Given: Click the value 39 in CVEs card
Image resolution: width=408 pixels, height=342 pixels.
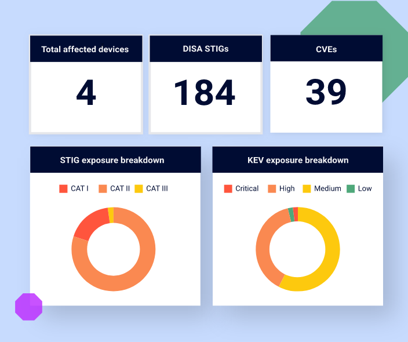Looking at the screenshot, I should [326, 92].
